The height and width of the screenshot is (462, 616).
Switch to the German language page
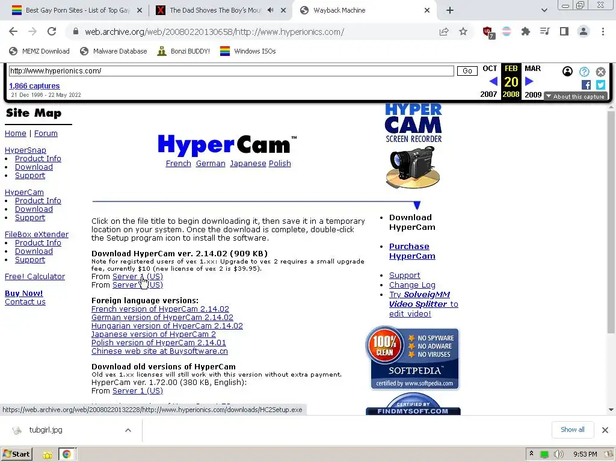tap(211, 164)
